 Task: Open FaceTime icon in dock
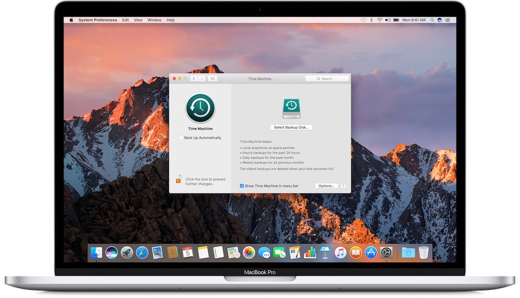click(279, 253)
